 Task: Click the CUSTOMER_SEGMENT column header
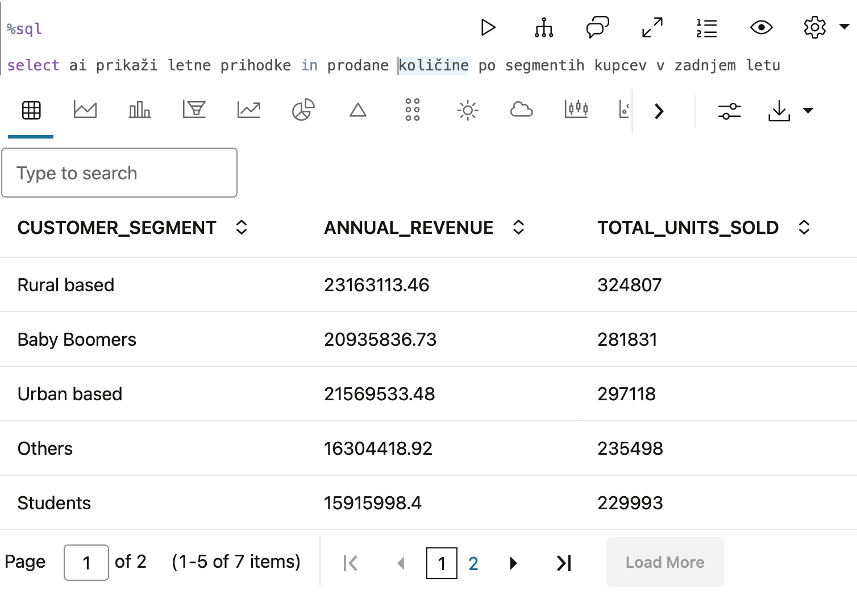(x=117, y=228)
